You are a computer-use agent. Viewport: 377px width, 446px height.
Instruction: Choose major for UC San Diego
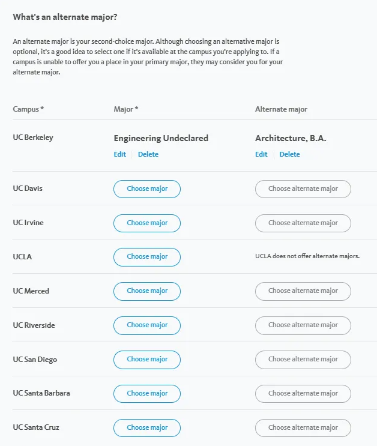[147, 360]
